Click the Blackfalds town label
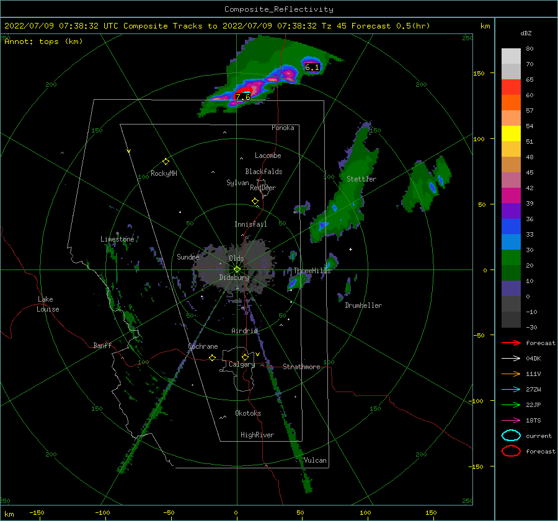Image resolution: width=558 pixels, height=521 pixels. pyautogui.click(x=263, y=172)
